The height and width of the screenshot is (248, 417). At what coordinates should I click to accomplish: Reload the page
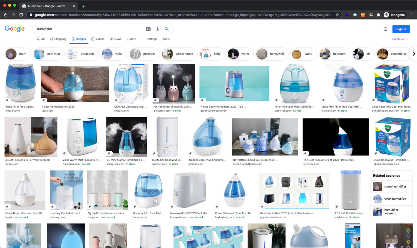[x=21, y=15]
